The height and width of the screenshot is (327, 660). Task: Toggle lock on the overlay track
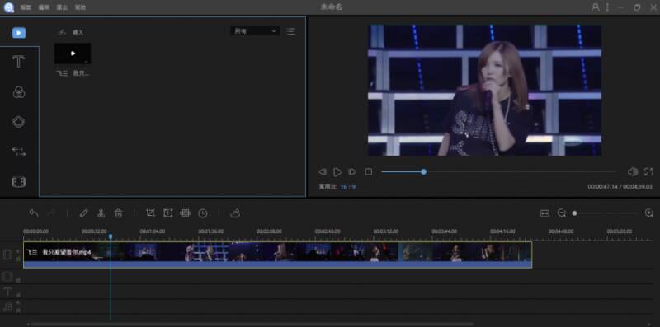(18, 280)
